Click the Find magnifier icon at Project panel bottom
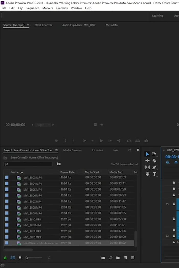Image resolution: width=179 pixels, height=268 pixels. [x=111, y=258]
